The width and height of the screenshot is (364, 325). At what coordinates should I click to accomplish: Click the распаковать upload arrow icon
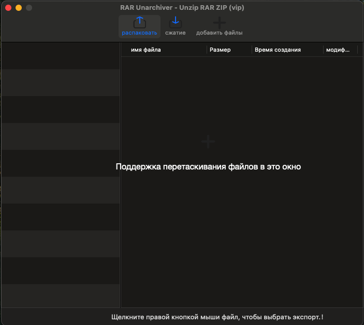[x=139, y=22]
